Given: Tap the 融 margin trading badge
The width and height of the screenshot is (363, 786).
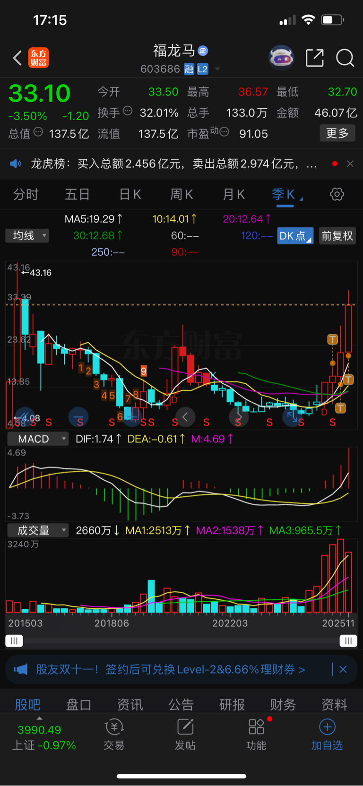Looking at the screenshot, I should pos(189,69).
